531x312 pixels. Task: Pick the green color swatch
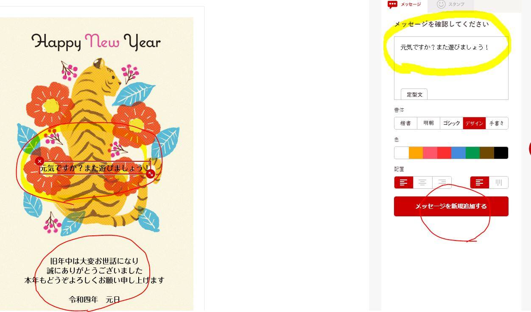[472, 153]
